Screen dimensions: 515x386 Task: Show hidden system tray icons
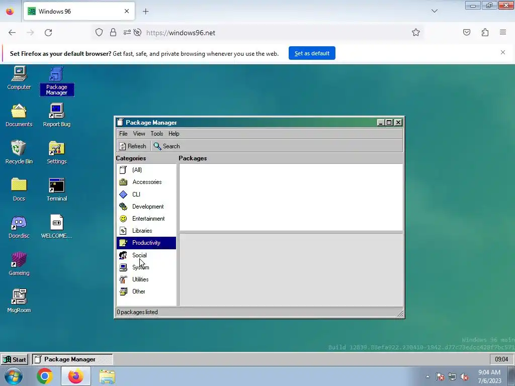coord(427,376)
